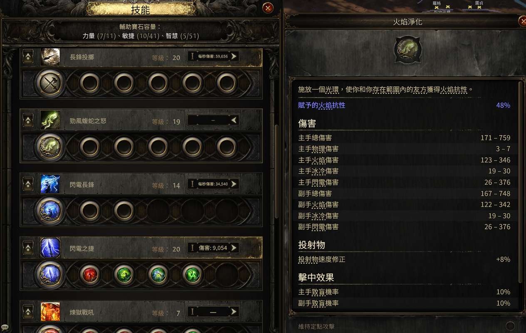
Task: Click 閃電長鋒 main skill gem socket
Action: tap(50, 211)
